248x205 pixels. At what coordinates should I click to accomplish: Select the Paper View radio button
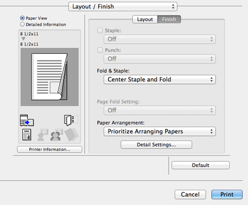click(22, 18)
